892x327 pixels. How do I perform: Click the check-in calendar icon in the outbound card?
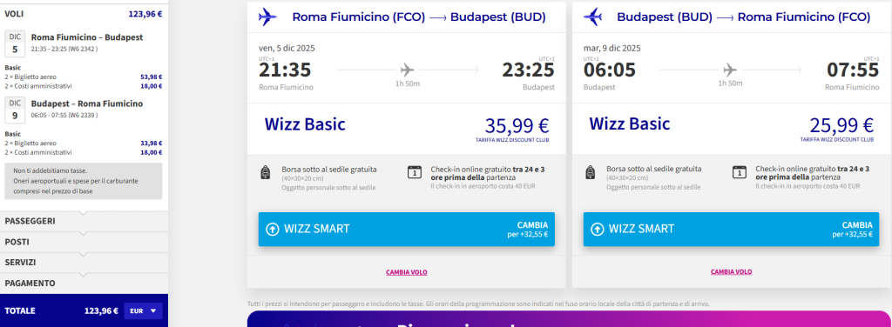point(415,172)
